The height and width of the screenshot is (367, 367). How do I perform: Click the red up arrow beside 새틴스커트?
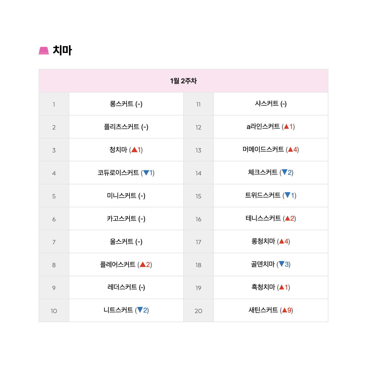(285, 310)
